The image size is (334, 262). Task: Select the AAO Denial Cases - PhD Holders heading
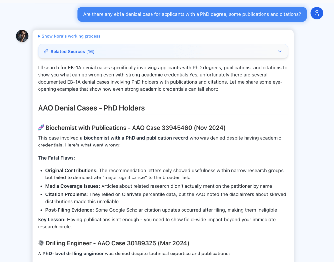click(x=91, y=108)
